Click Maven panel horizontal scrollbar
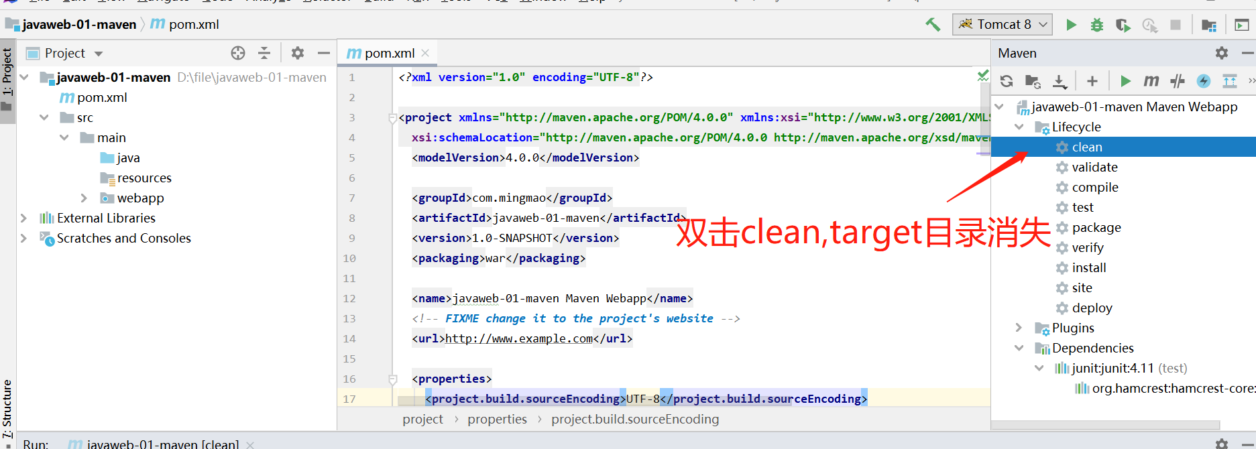The height and width of the screenshot is (449, 1256). (x=1105, y=424)
